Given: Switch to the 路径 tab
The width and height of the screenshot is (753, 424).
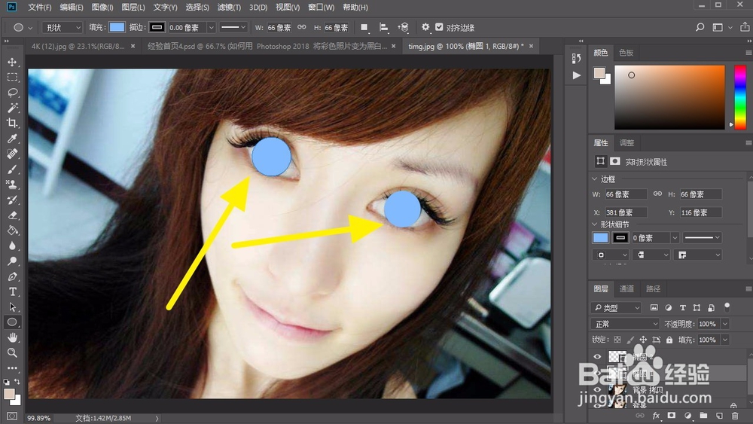Looking at the screenshot, I should tap(653, 288).
